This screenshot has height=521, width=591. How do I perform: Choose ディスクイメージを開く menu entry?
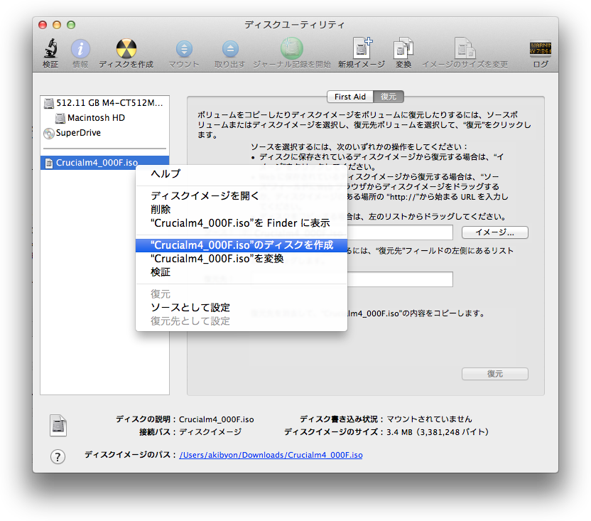tap(242, 195)
